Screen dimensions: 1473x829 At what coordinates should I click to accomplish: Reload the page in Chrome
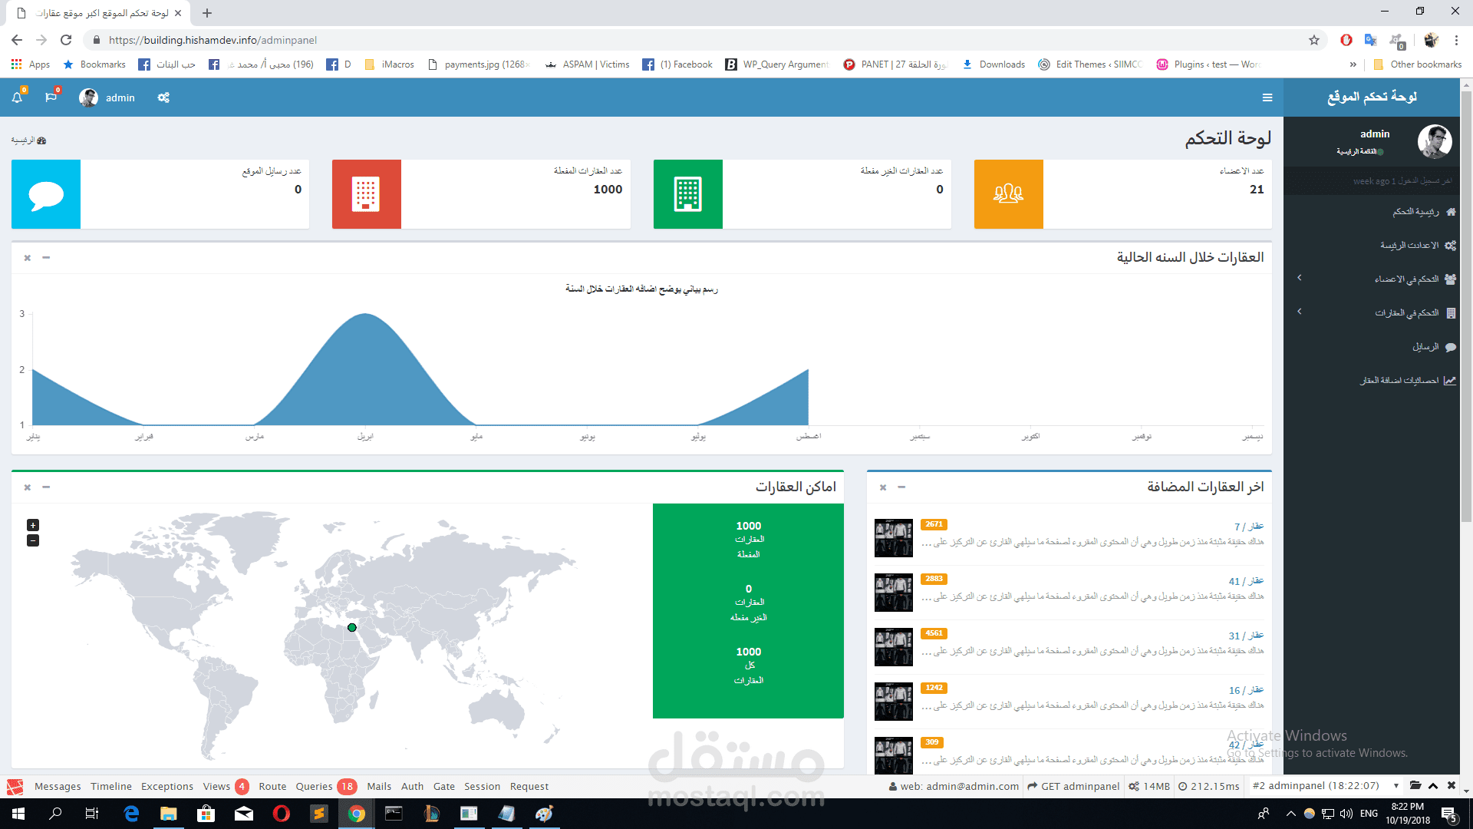click(66, 40)
